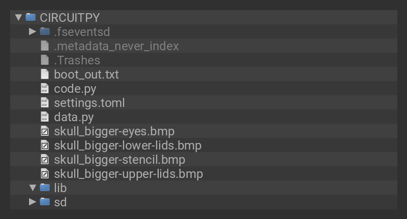Image resolution: width=407 pixels, height=219 pixels.
Task: Collapse the lib folder
Action: 33,188
